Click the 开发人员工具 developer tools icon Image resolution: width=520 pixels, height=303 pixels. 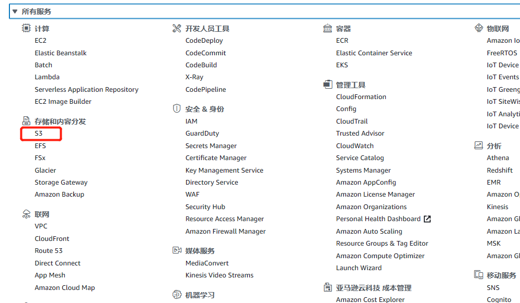177,28
